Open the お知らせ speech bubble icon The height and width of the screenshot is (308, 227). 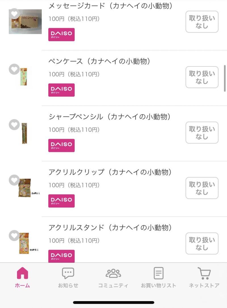pos(68,273)
